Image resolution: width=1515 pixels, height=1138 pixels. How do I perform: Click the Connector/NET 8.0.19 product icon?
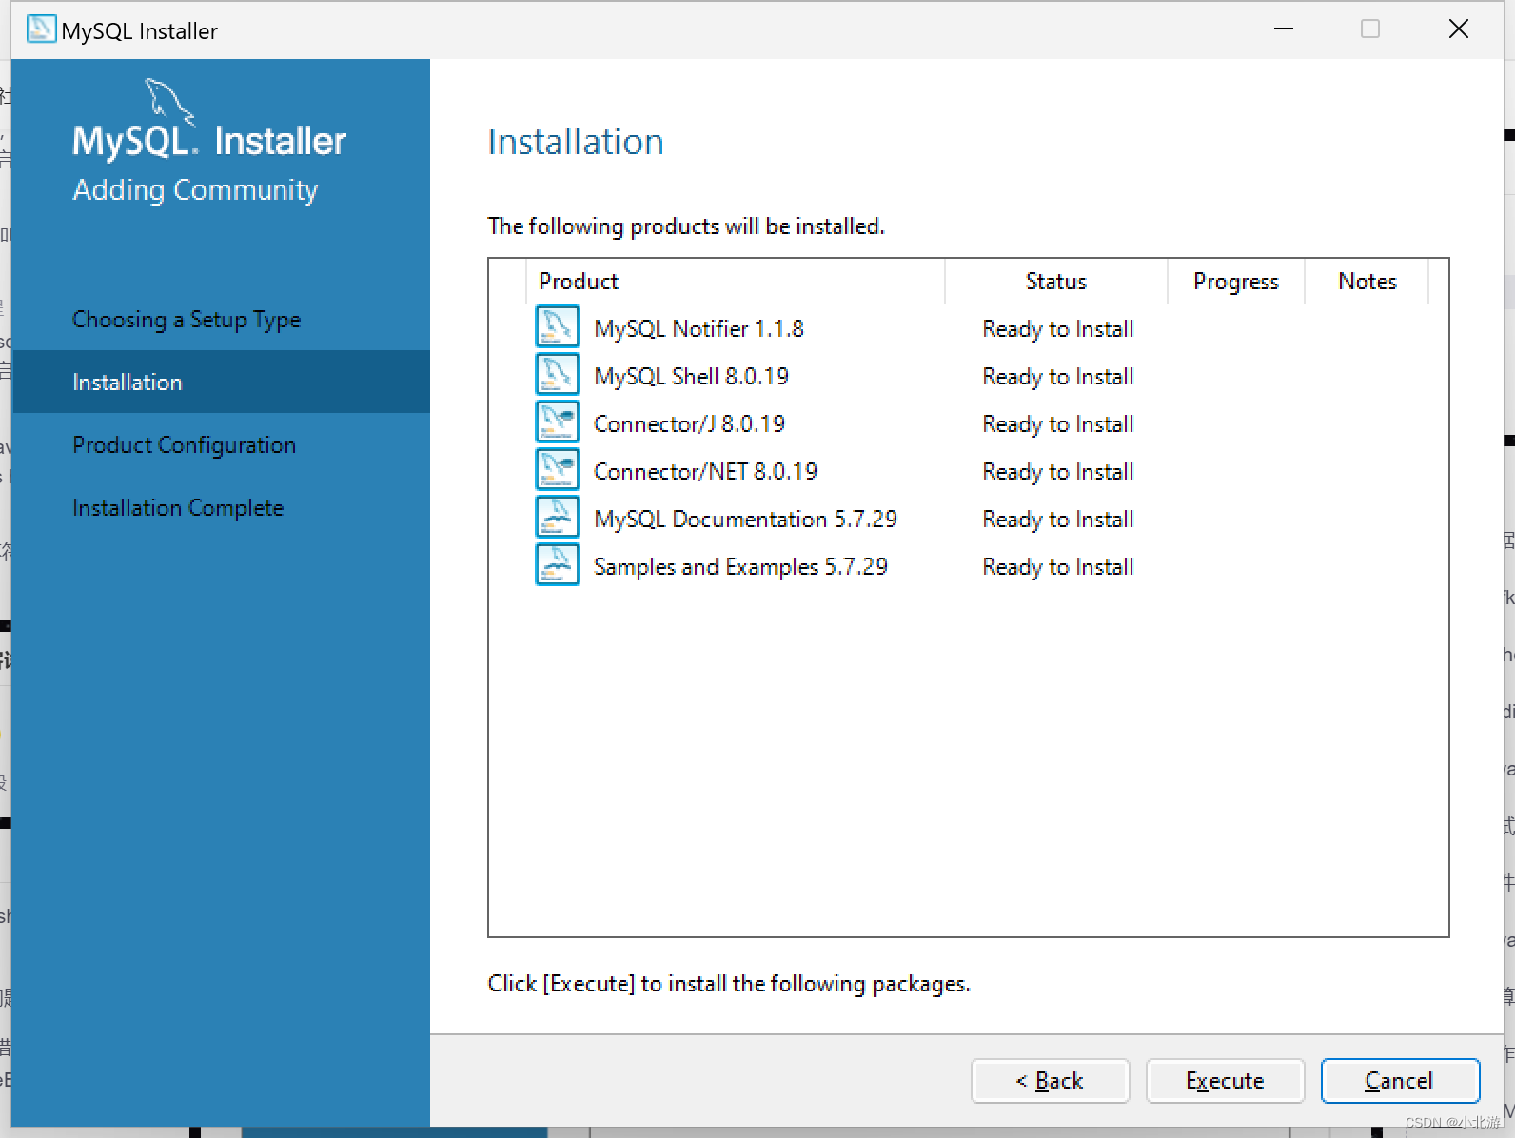coord(558,470)
